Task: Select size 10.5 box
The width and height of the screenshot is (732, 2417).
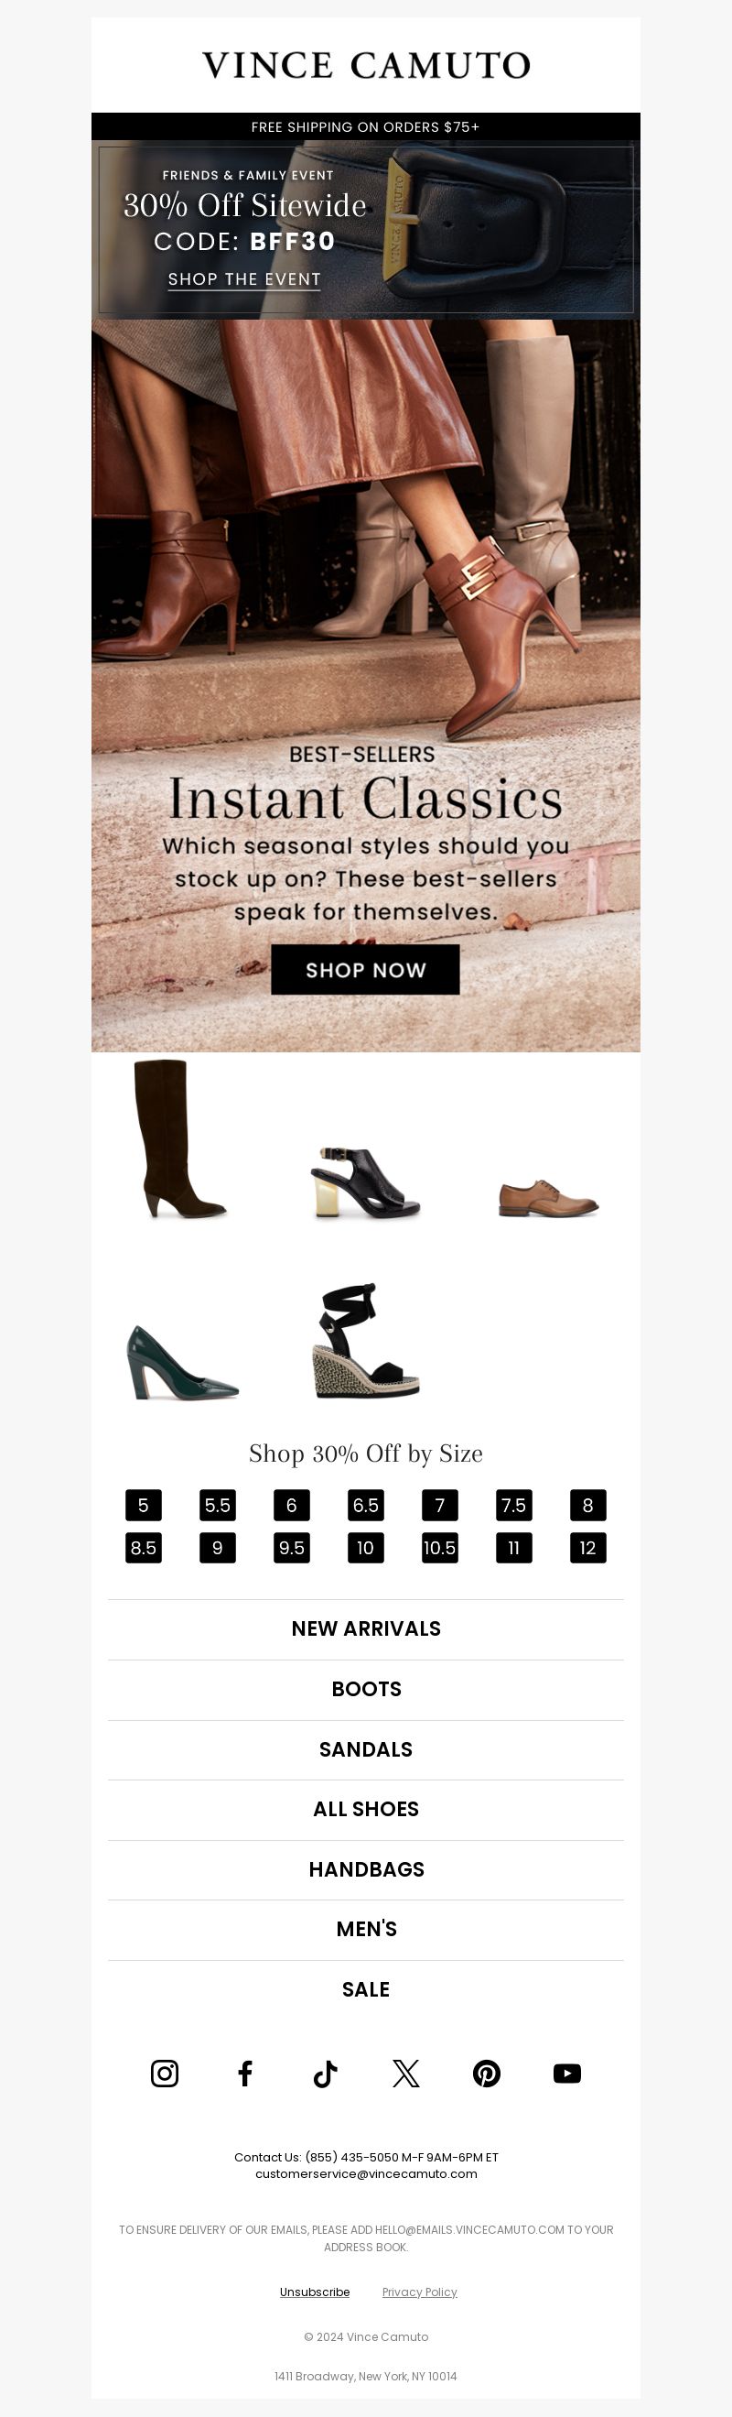Action: coord(439,1547)
